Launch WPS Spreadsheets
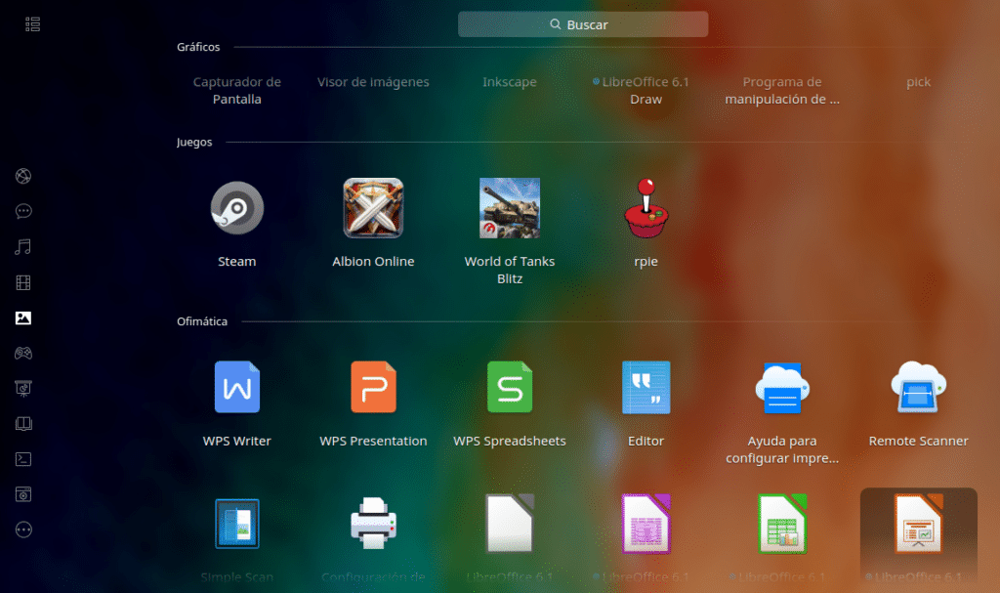 tap(509, 388)
